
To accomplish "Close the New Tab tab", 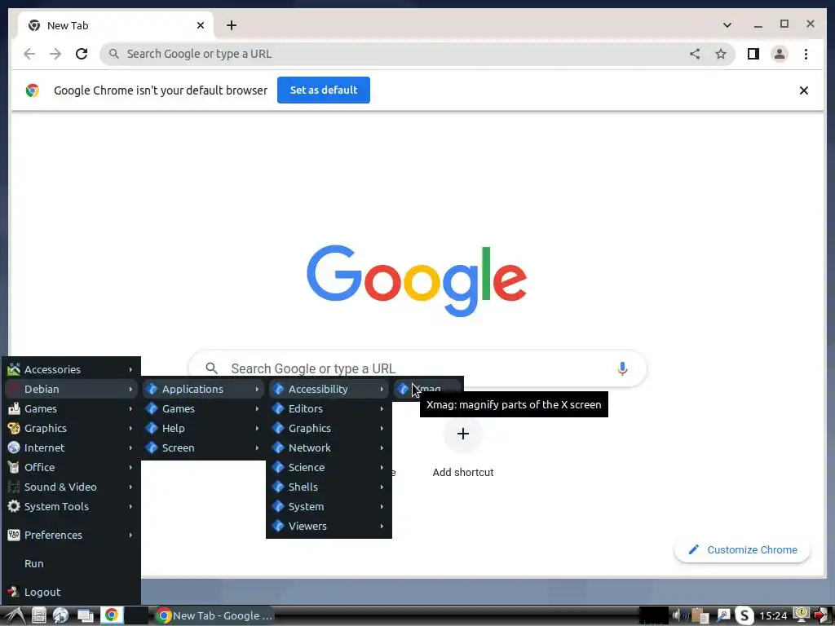I will pyautogui.click(x=201, y=25).
